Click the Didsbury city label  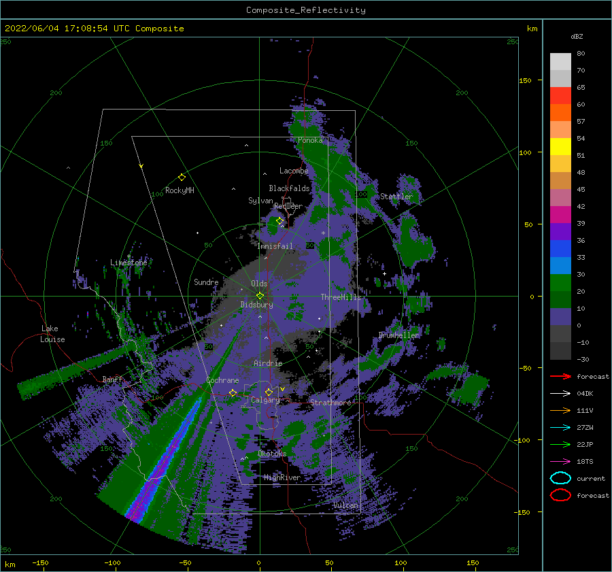point(256,305)
